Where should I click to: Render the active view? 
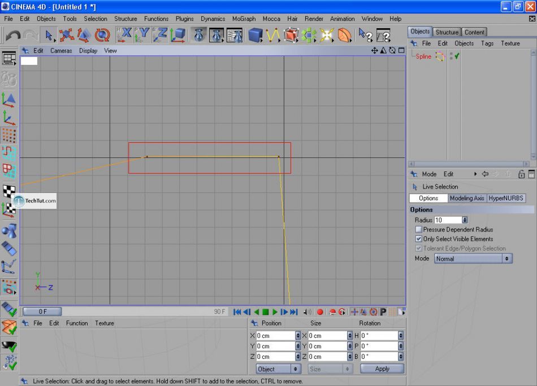click(198, 35)
